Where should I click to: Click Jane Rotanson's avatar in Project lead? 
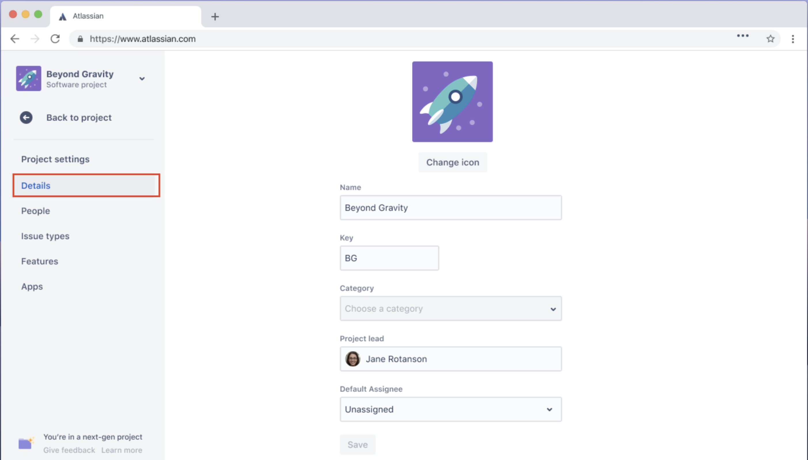click(352, 359)
